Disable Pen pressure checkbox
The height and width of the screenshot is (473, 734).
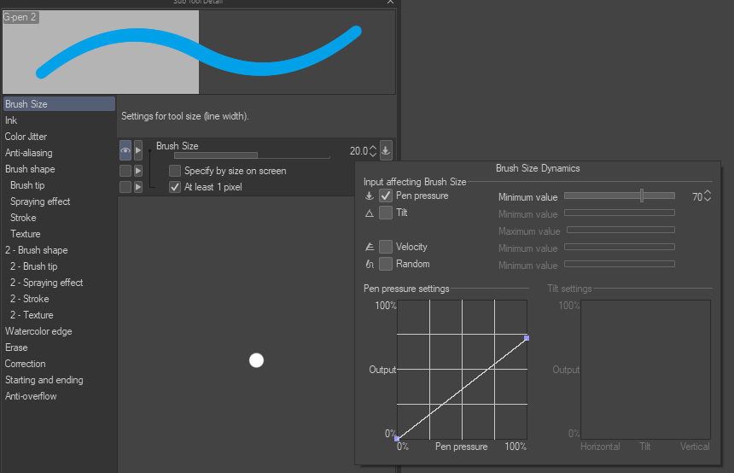point(386,196)
